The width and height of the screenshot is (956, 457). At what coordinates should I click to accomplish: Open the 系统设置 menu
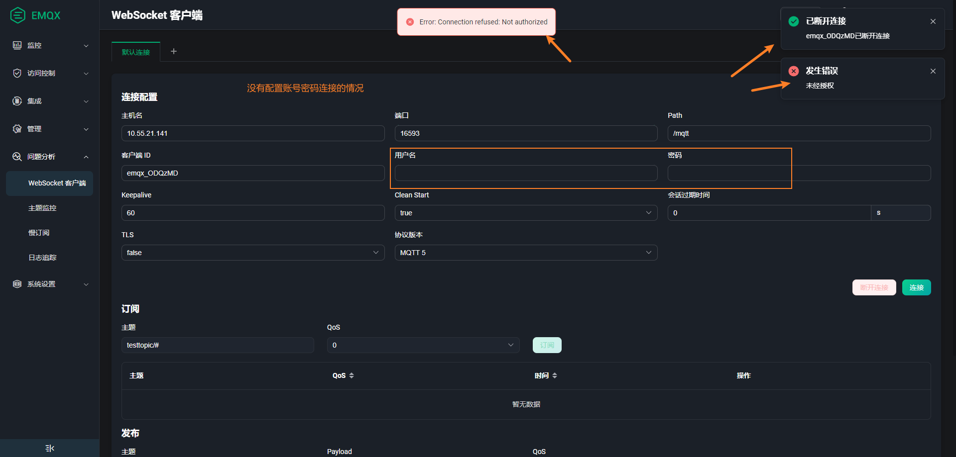click(x=49, y=284)
